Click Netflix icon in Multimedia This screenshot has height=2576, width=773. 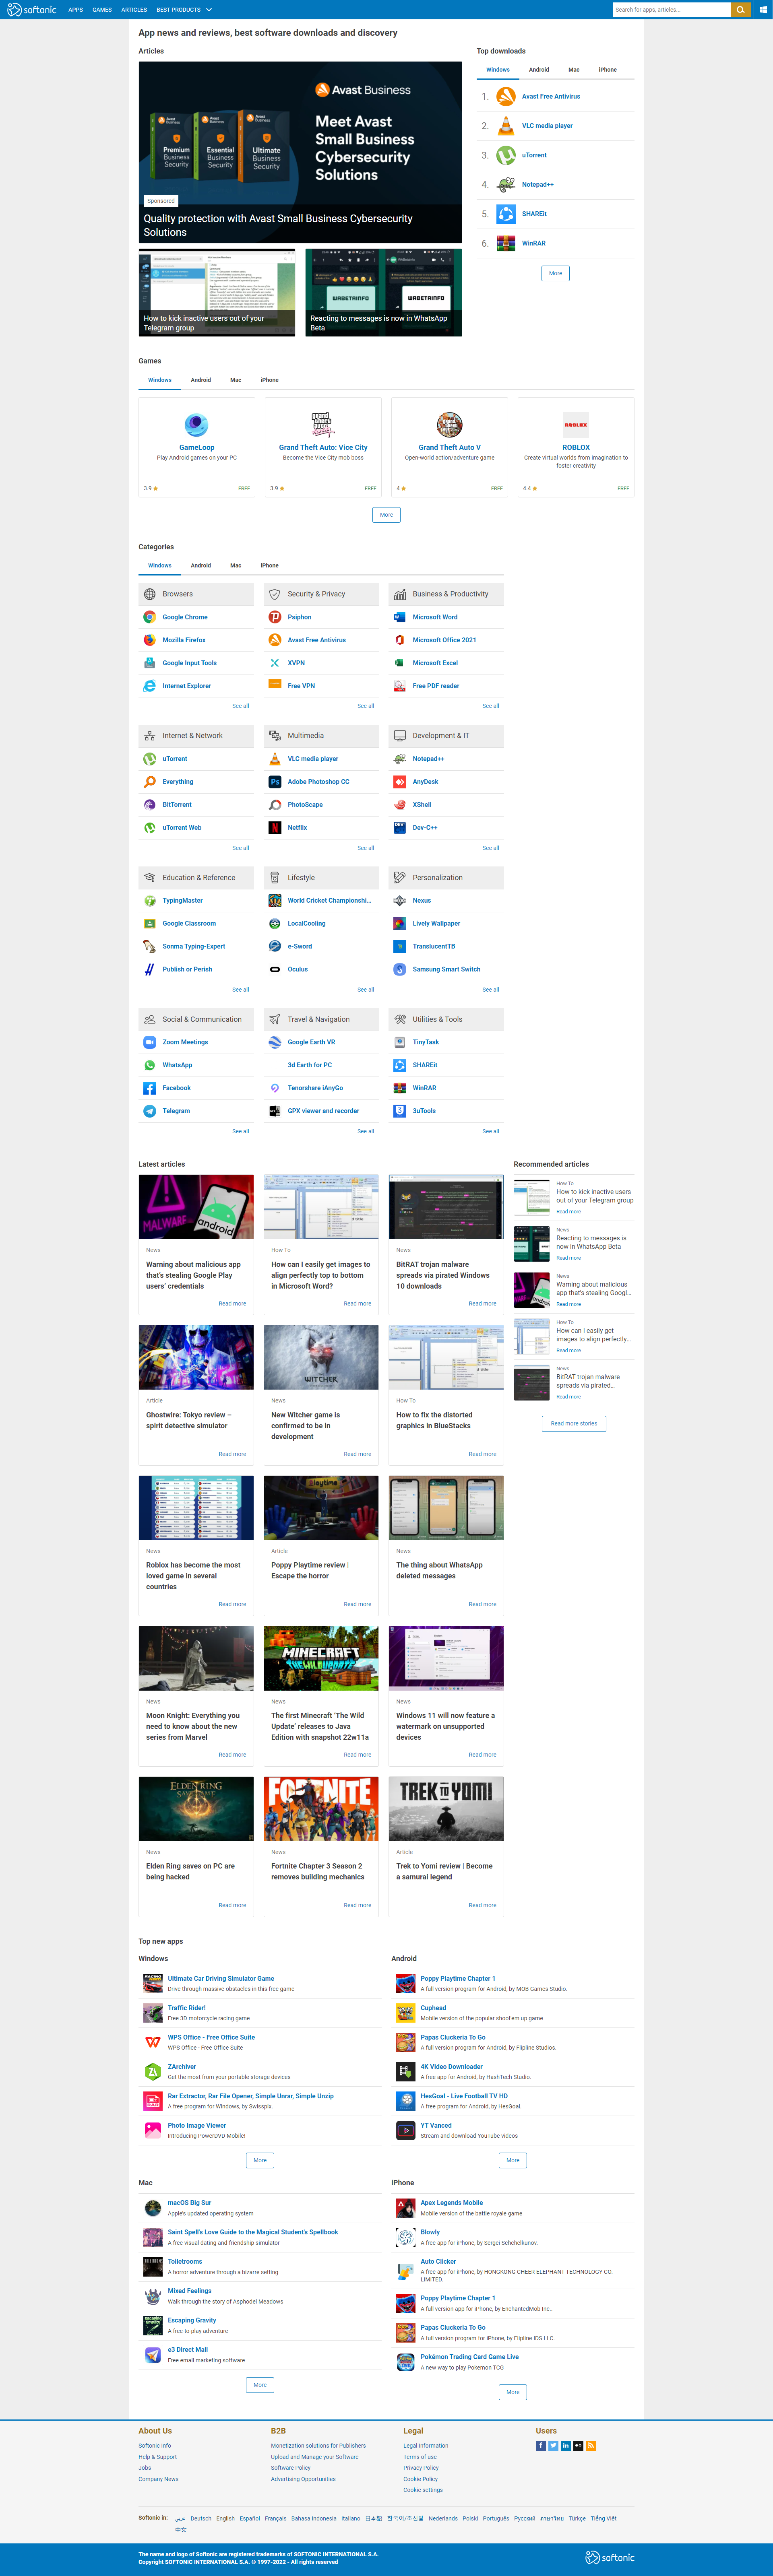pyautogui.click(x=275, y=828)
